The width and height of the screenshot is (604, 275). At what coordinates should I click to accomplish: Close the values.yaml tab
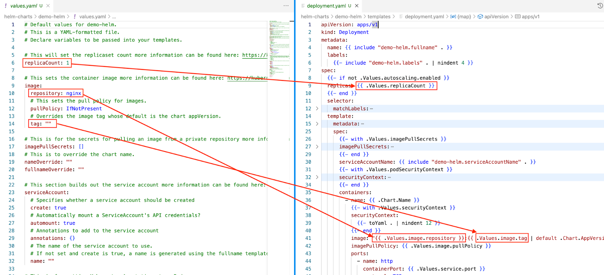[48, 6]
